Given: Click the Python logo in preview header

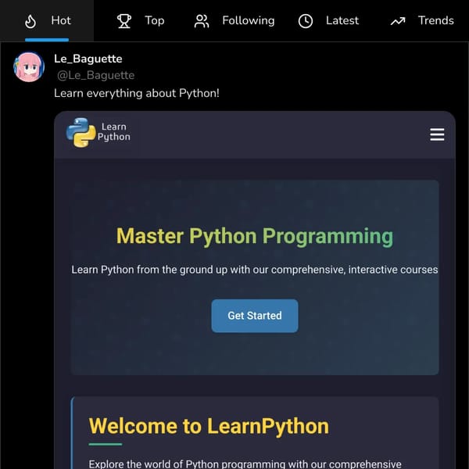Looking at the screenshot, I should pyautogui.click(x=81, y=133).
